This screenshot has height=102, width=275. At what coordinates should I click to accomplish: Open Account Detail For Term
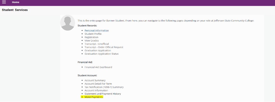tap(98, 84)
